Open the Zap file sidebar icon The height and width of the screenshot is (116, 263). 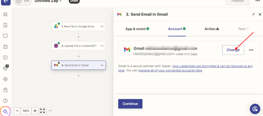tap(5, 25)
